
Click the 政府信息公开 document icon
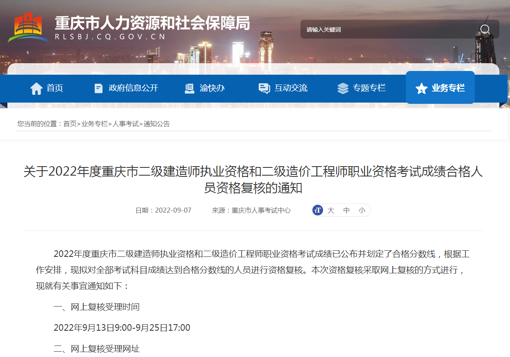(98, 88)
